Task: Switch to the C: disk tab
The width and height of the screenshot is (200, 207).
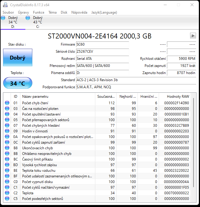Action: point(37,22)
